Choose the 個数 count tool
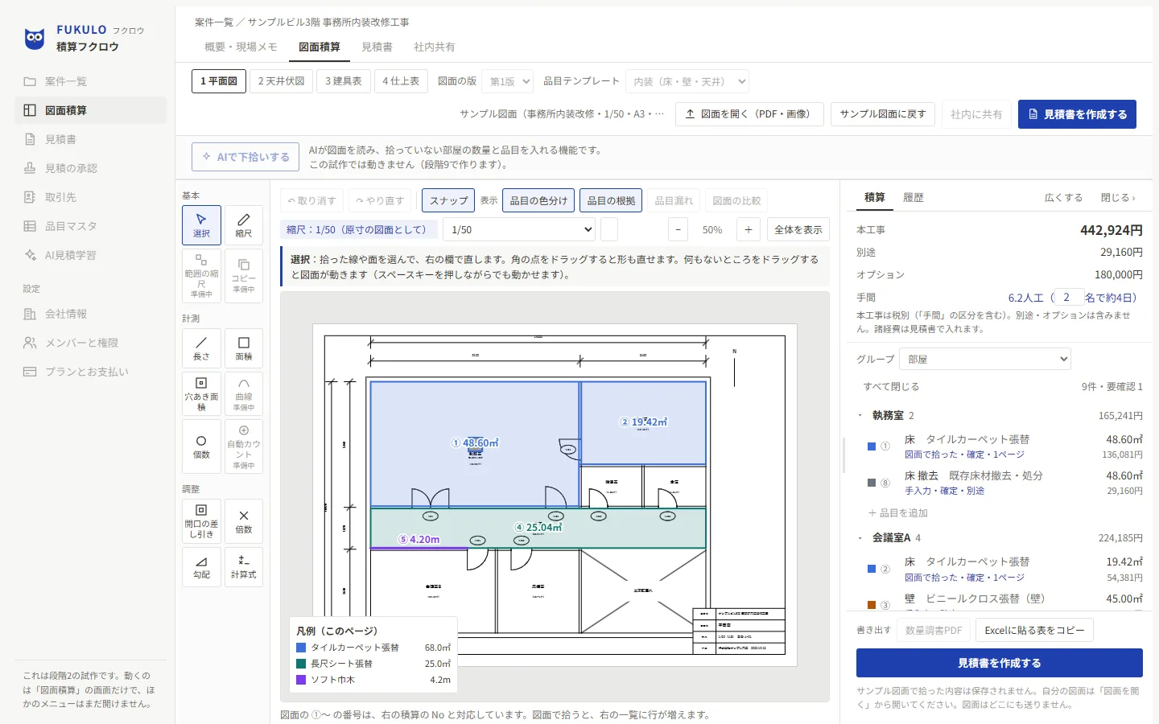 click(201, 446)
